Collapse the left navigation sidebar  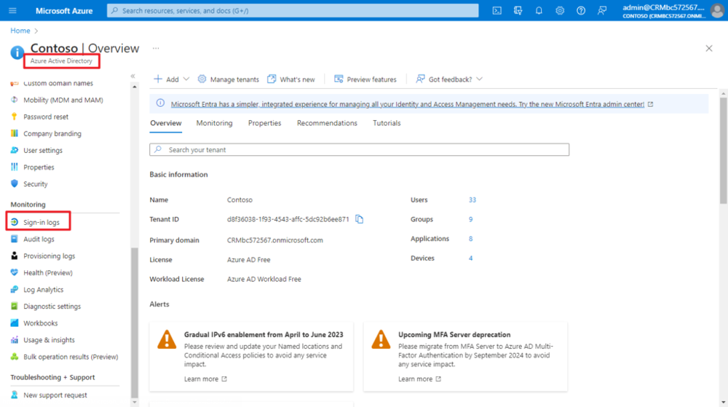132,76
